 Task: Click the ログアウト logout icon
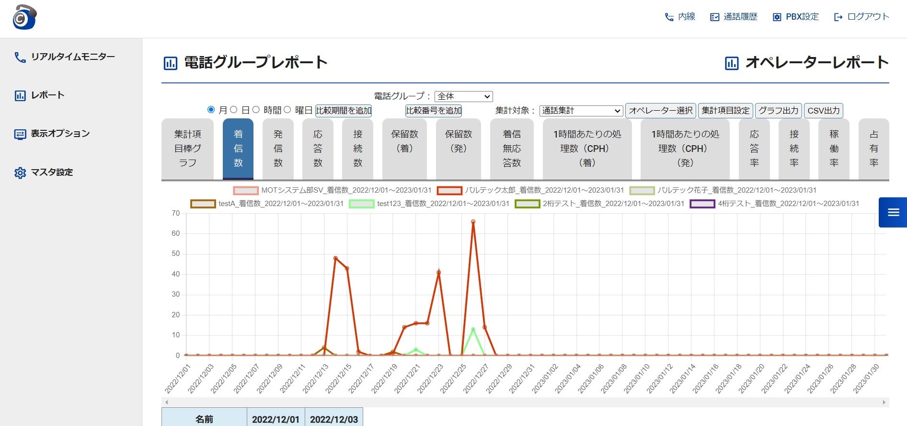tap(838, 17)
